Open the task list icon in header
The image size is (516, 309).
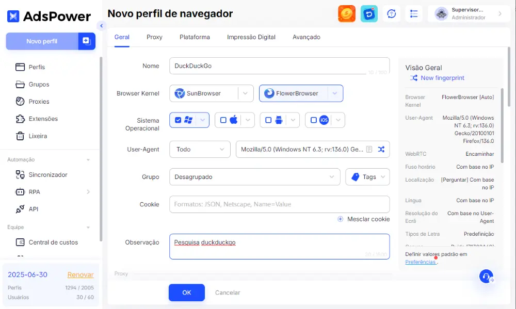point(414,14)
